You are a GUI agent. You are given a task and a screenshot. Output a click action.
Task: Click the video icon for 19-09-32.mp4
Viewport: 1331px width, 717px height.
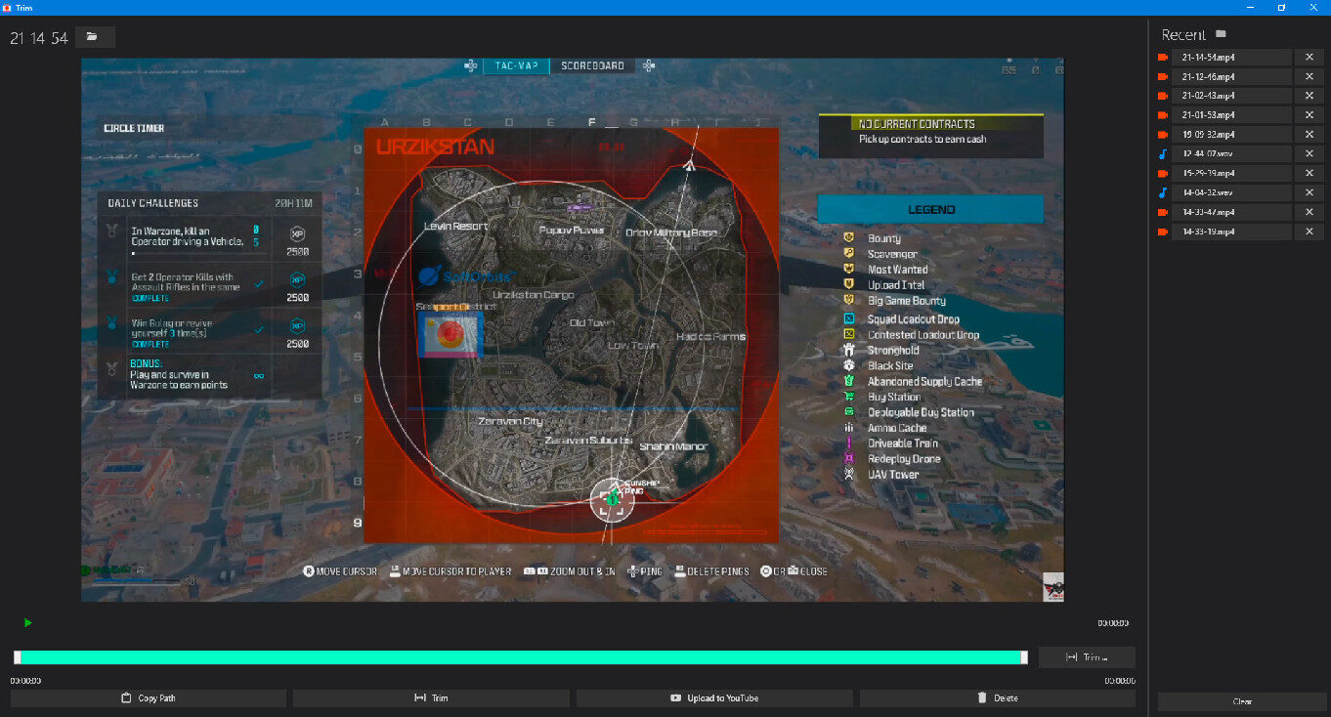1162,135
